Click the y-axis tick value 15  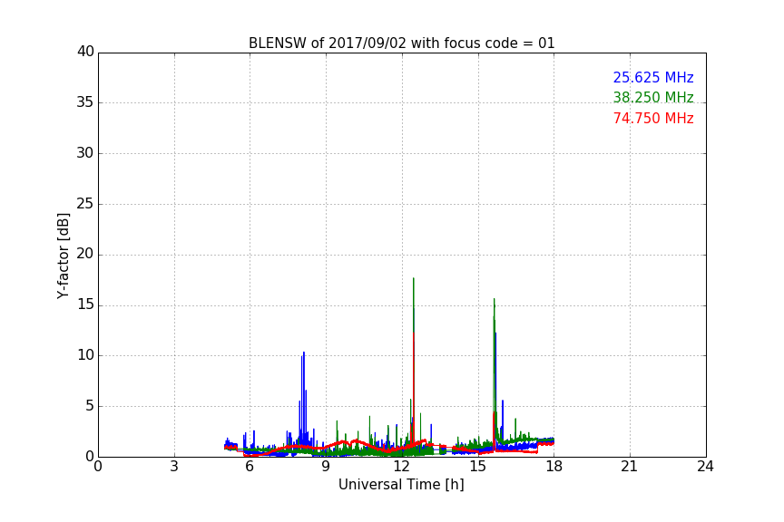point(85,304)
